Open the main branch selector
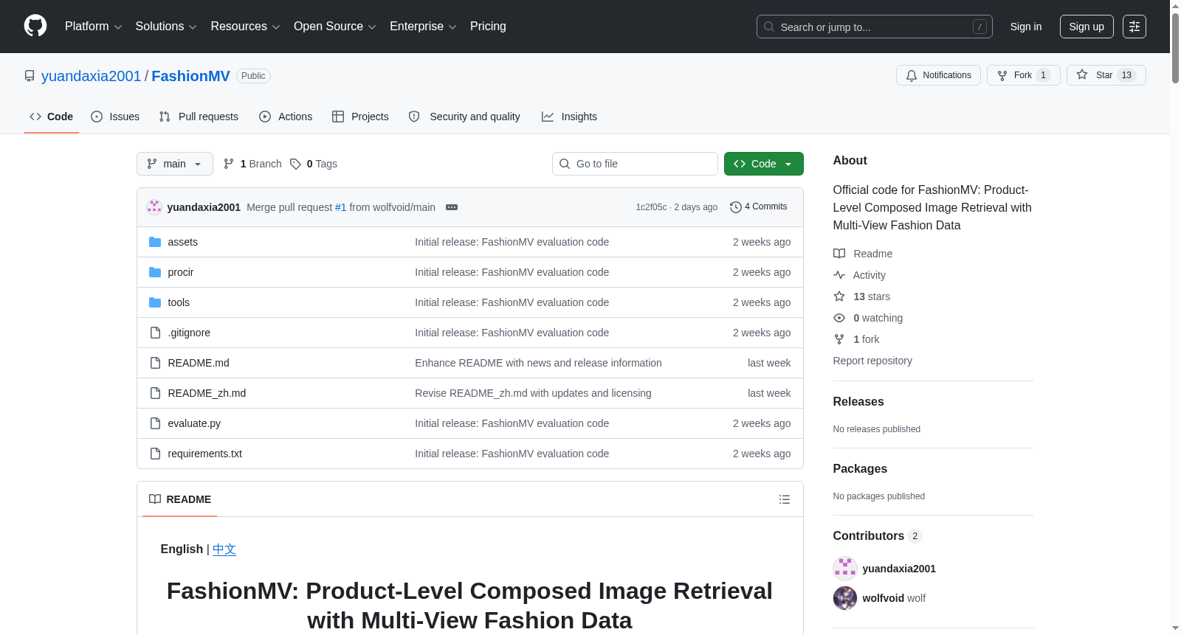 (x=175, y=164)
